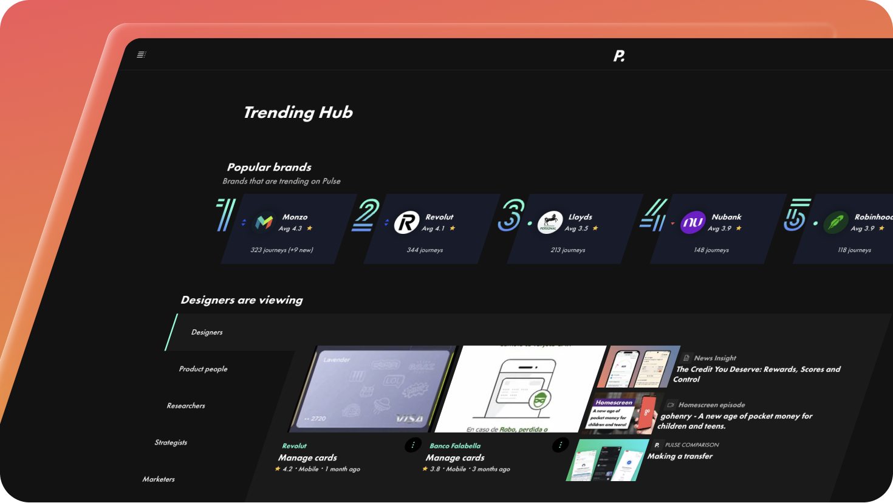Open the Monzo brand card
The width and height of the screenshot is (893, 503).
[289, 229]
